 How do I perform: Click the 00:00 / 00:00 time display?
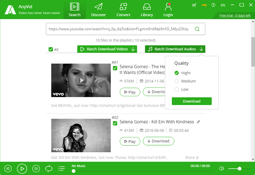(x=200, y=166)
